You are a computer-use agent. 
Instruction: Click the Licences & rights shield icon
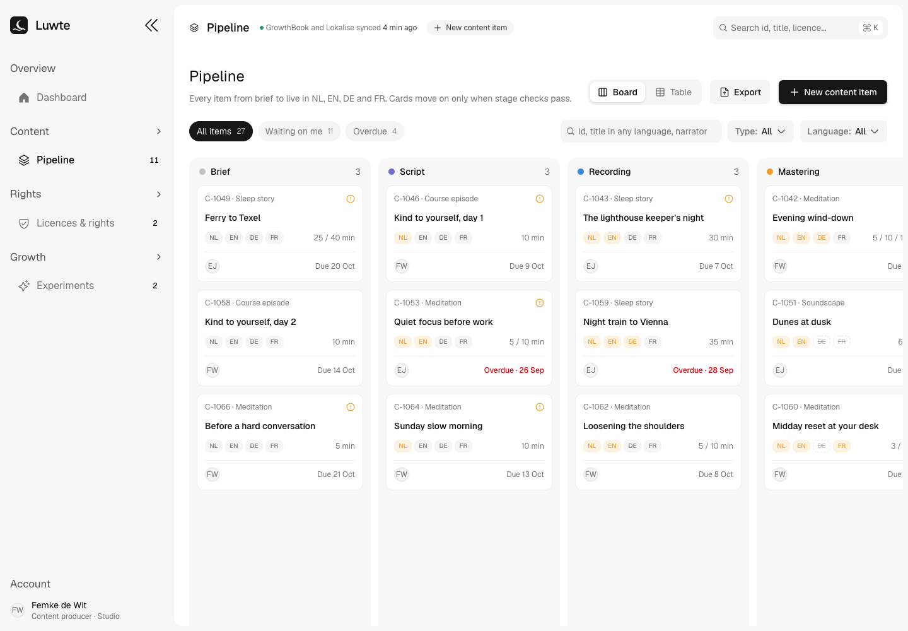[x=24, y=223]
